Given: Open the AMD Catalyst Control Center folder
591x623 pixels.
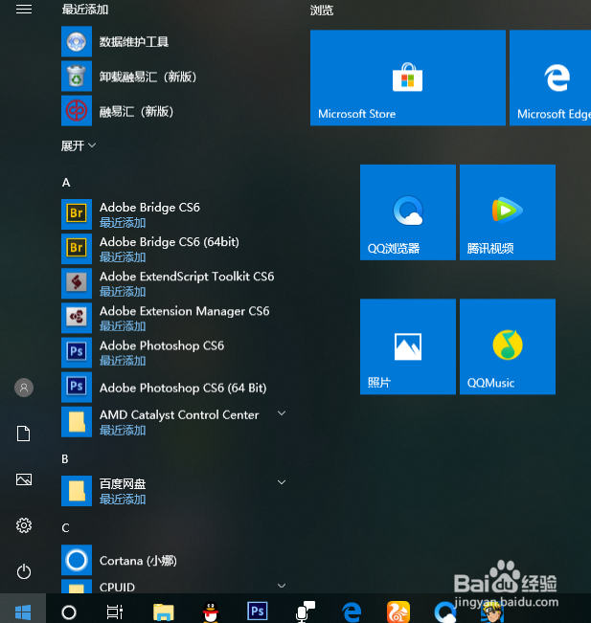Looking at the screenshot, I should (x=175, y=422).
